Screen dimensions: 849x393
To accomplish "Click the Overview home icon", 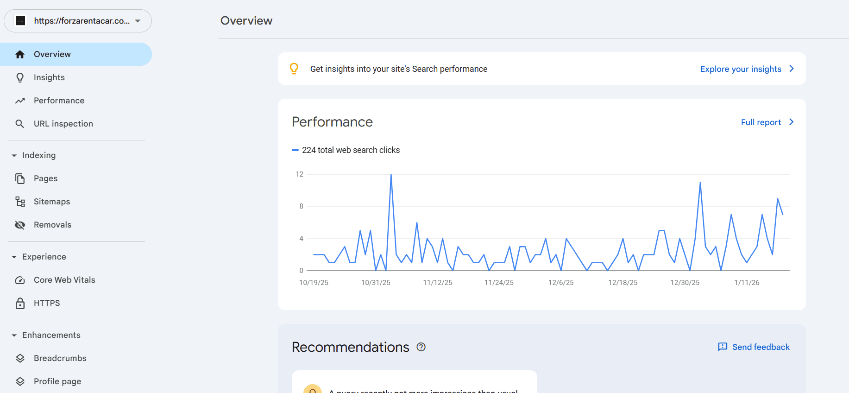I will 20,54.
